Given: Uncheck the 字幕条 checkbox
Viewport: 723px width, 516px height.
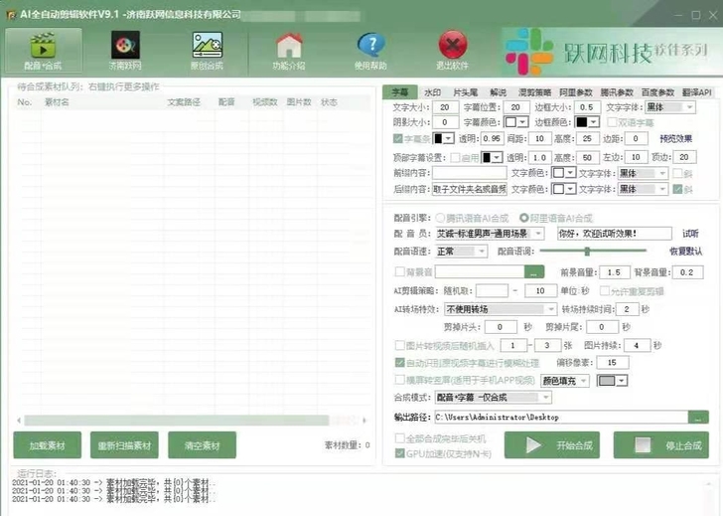Looking at the screenshot, I should click(398, 138).
